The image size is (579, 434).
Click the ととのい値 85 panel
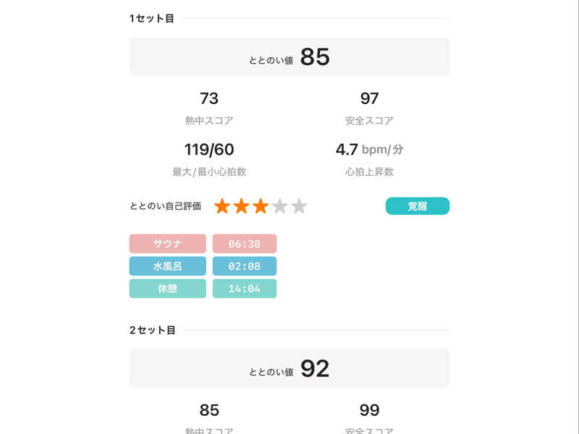click(x=289, y=57)
